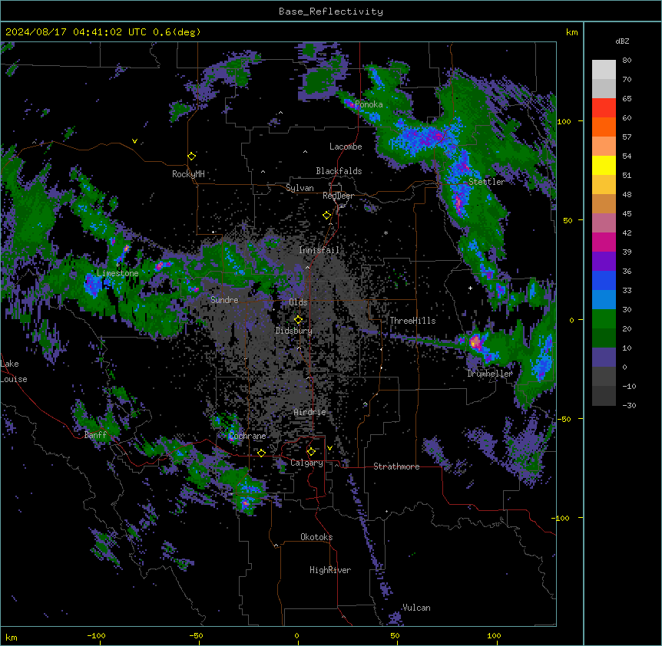Click the km unit label at bottom left
The height and width of the screenshot is (646, 662).
(x=12, y=638)
